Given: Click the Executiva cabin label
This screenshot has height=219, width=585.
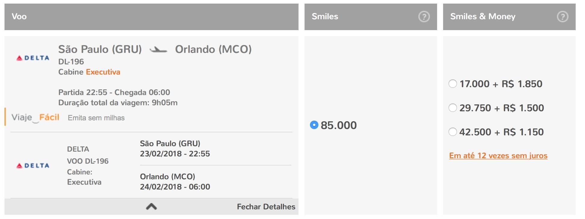Looking at the screenshot, I should click(x=103, y=72).
